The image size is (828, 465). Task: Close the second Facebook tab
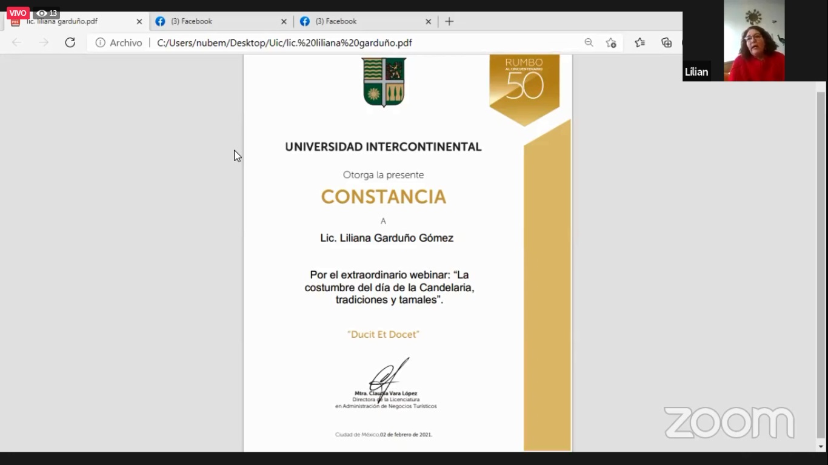pos(428,21)
